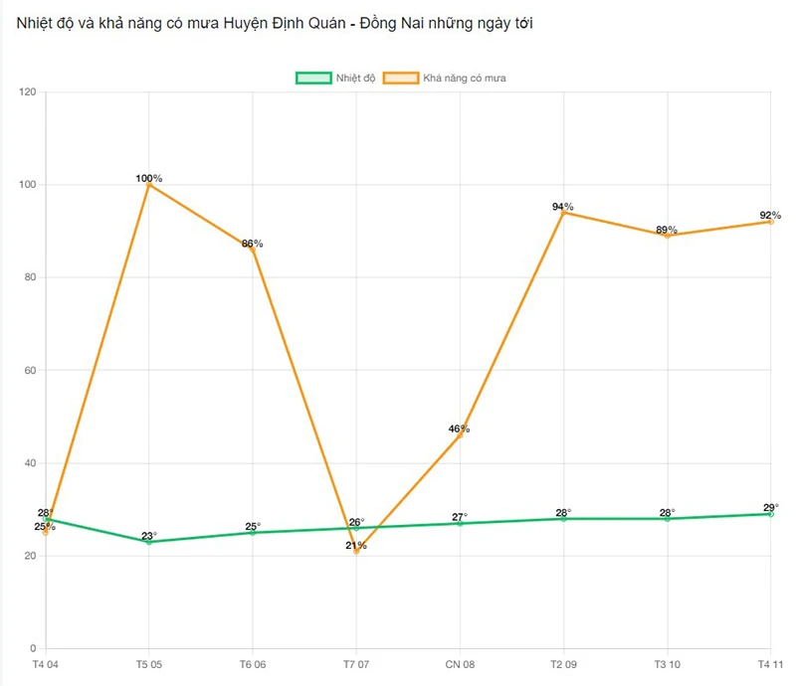
Task: Click the 21% rain point on T7 07
Action: pos(356,551)
